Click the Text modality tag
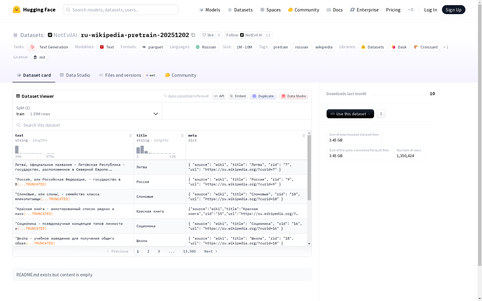This screenshot has width=482, height=301. point(107,47)
